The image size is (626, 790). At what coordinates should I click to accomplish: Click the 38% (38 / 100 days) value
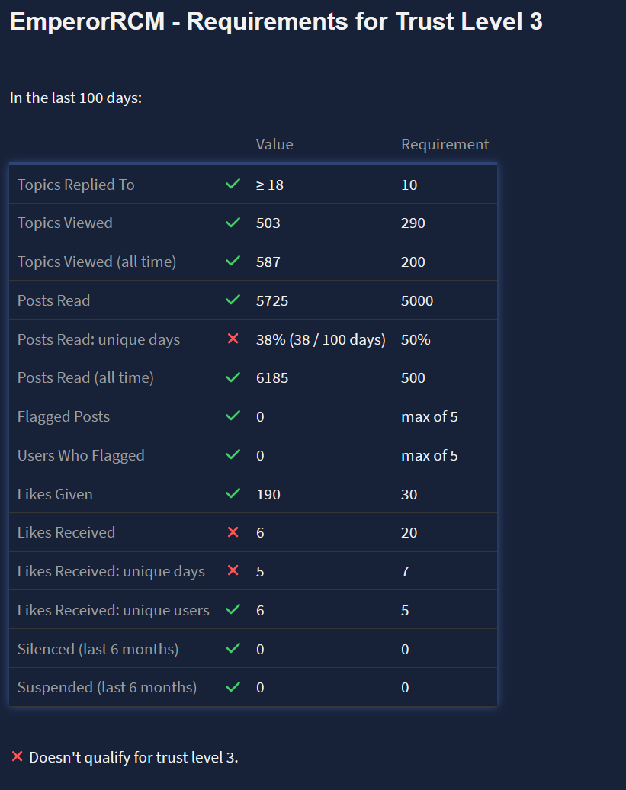[320, 339]
